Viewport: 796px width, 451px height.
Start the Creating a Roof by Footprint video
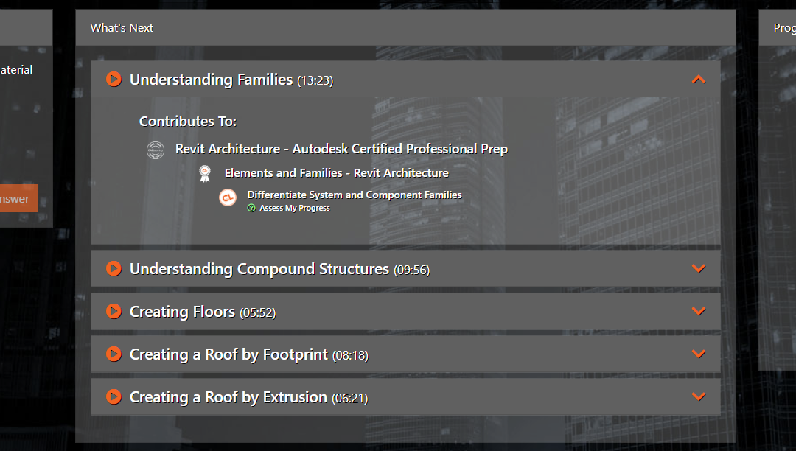[x=114, y=354]
